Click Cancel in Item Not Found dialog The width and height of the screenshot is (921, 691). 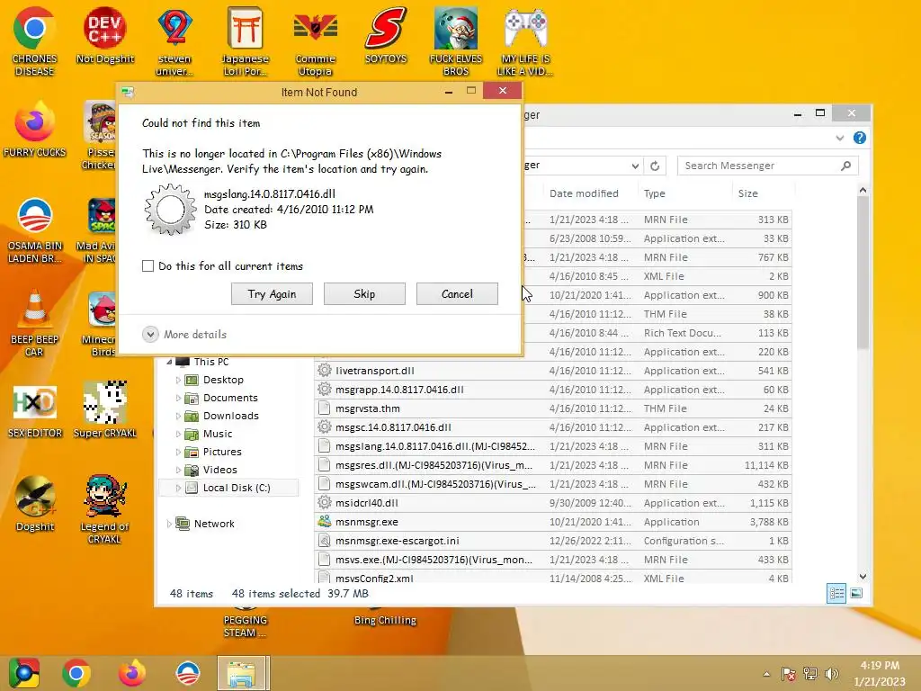[457, 294]
